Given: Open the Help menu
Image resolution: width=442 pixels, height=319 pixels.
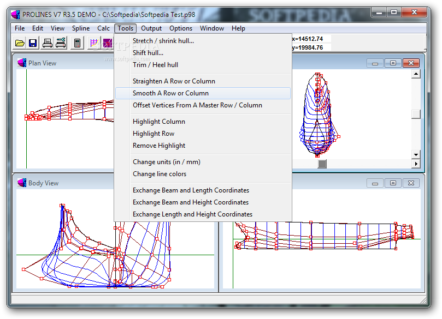Looking at the screenshot, I should click(x=238, y=28).
